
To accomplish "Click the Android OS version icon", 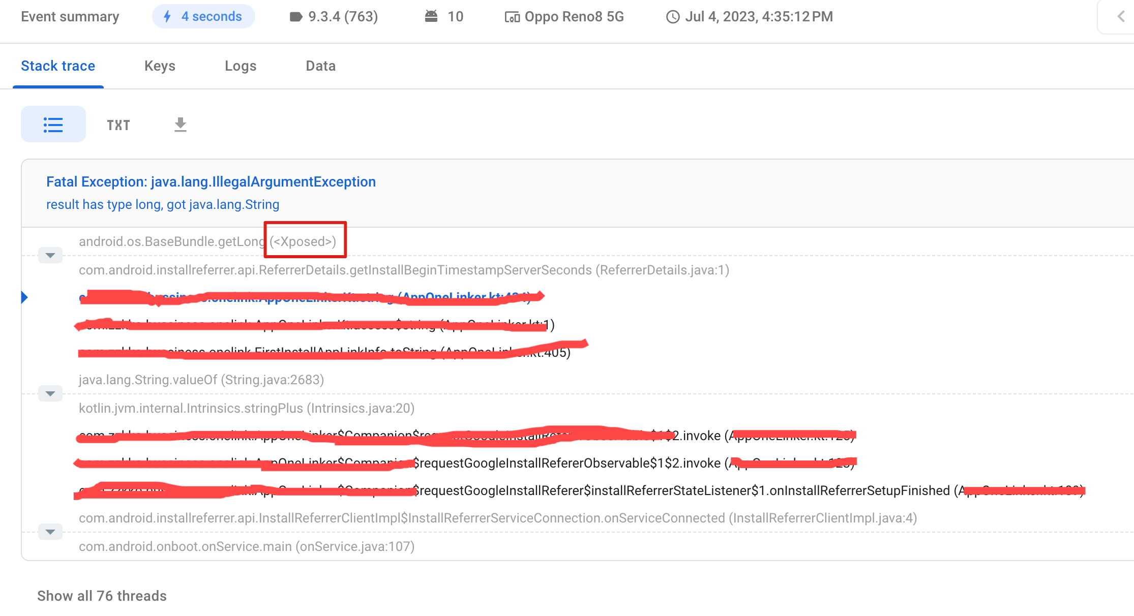I will coord(431,16).
